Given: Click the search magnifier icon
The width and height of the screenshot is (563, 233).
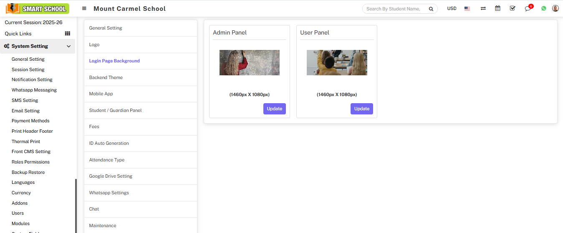Looking at the screenshot, I should [x=431, y=9].
